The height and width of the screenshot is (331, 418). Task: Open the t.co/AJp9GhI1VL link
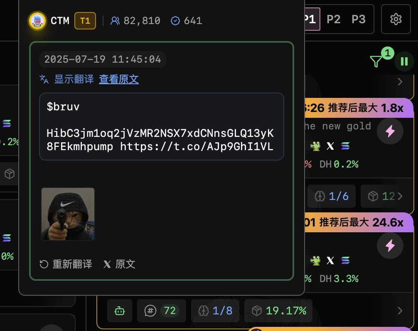197,146
